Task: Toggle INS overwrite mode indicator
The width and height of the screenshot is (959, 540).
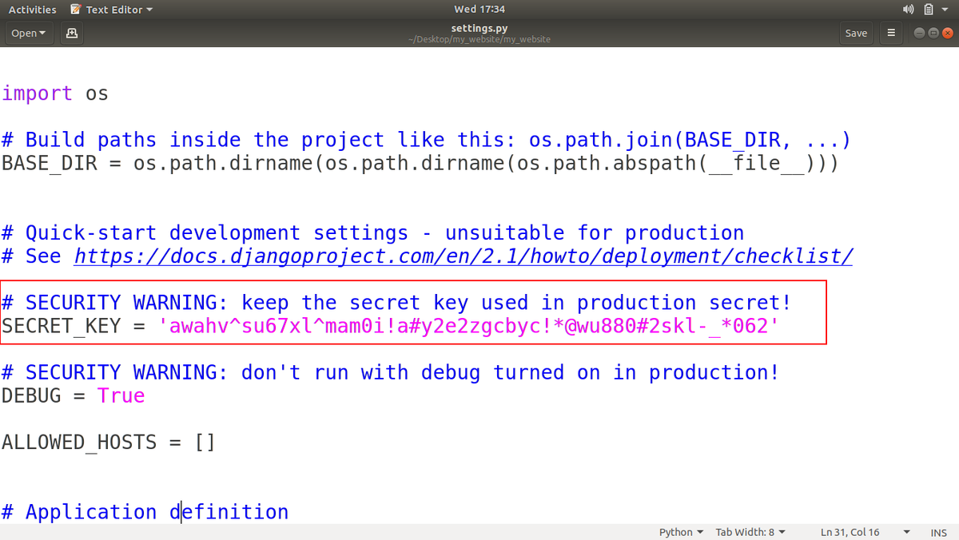Action: click(x=938, y=532)
